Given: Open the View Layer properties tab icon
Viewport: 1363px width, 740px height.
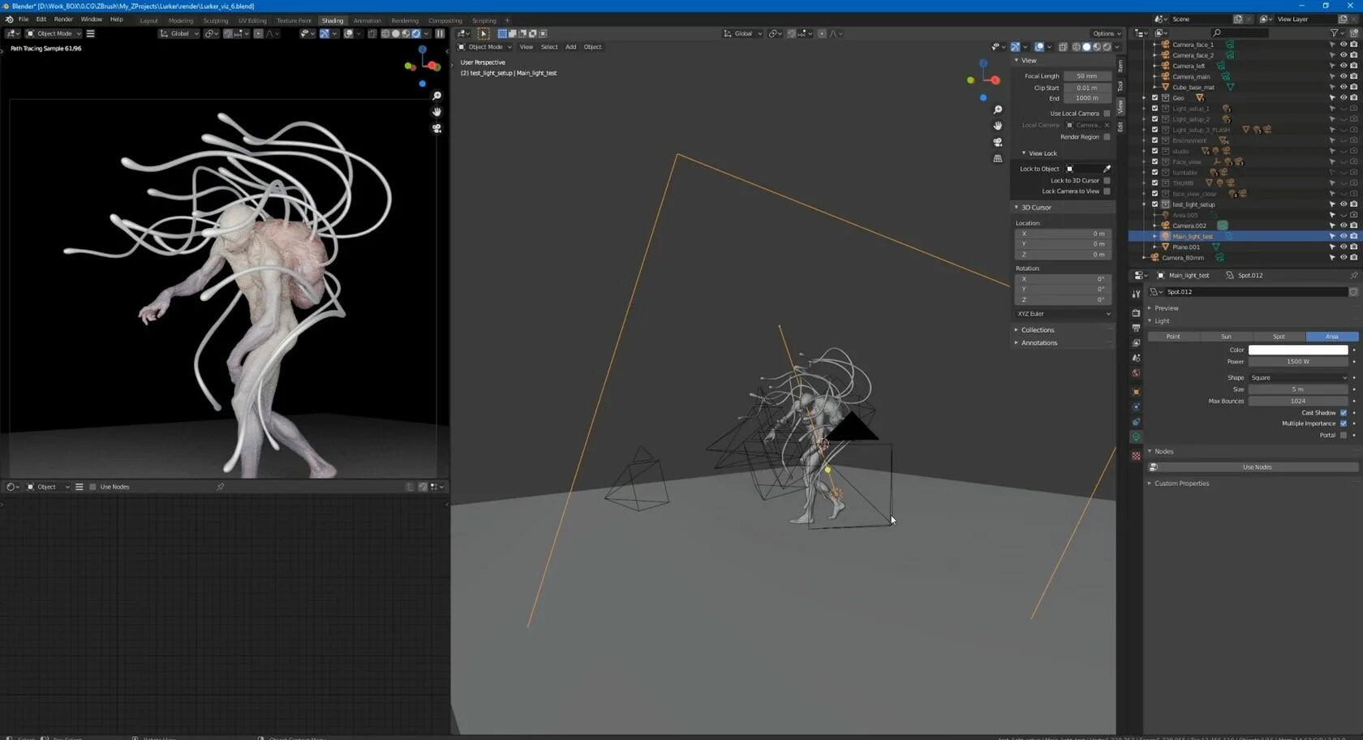Looking at the screenshot, I should [1136, 343].
